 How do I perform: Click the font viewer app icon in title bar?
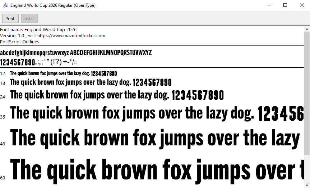[5, 5]
